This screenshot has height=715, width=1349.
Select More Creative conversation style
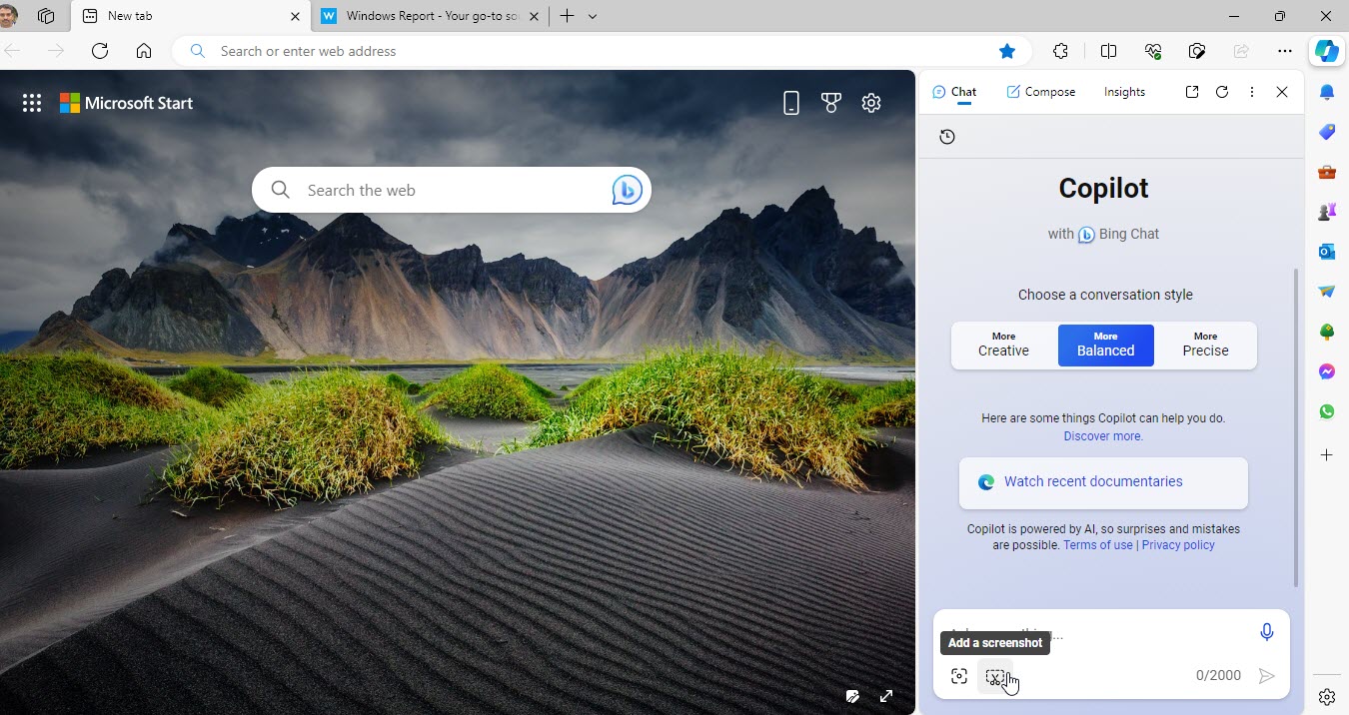pos(1003,345)
